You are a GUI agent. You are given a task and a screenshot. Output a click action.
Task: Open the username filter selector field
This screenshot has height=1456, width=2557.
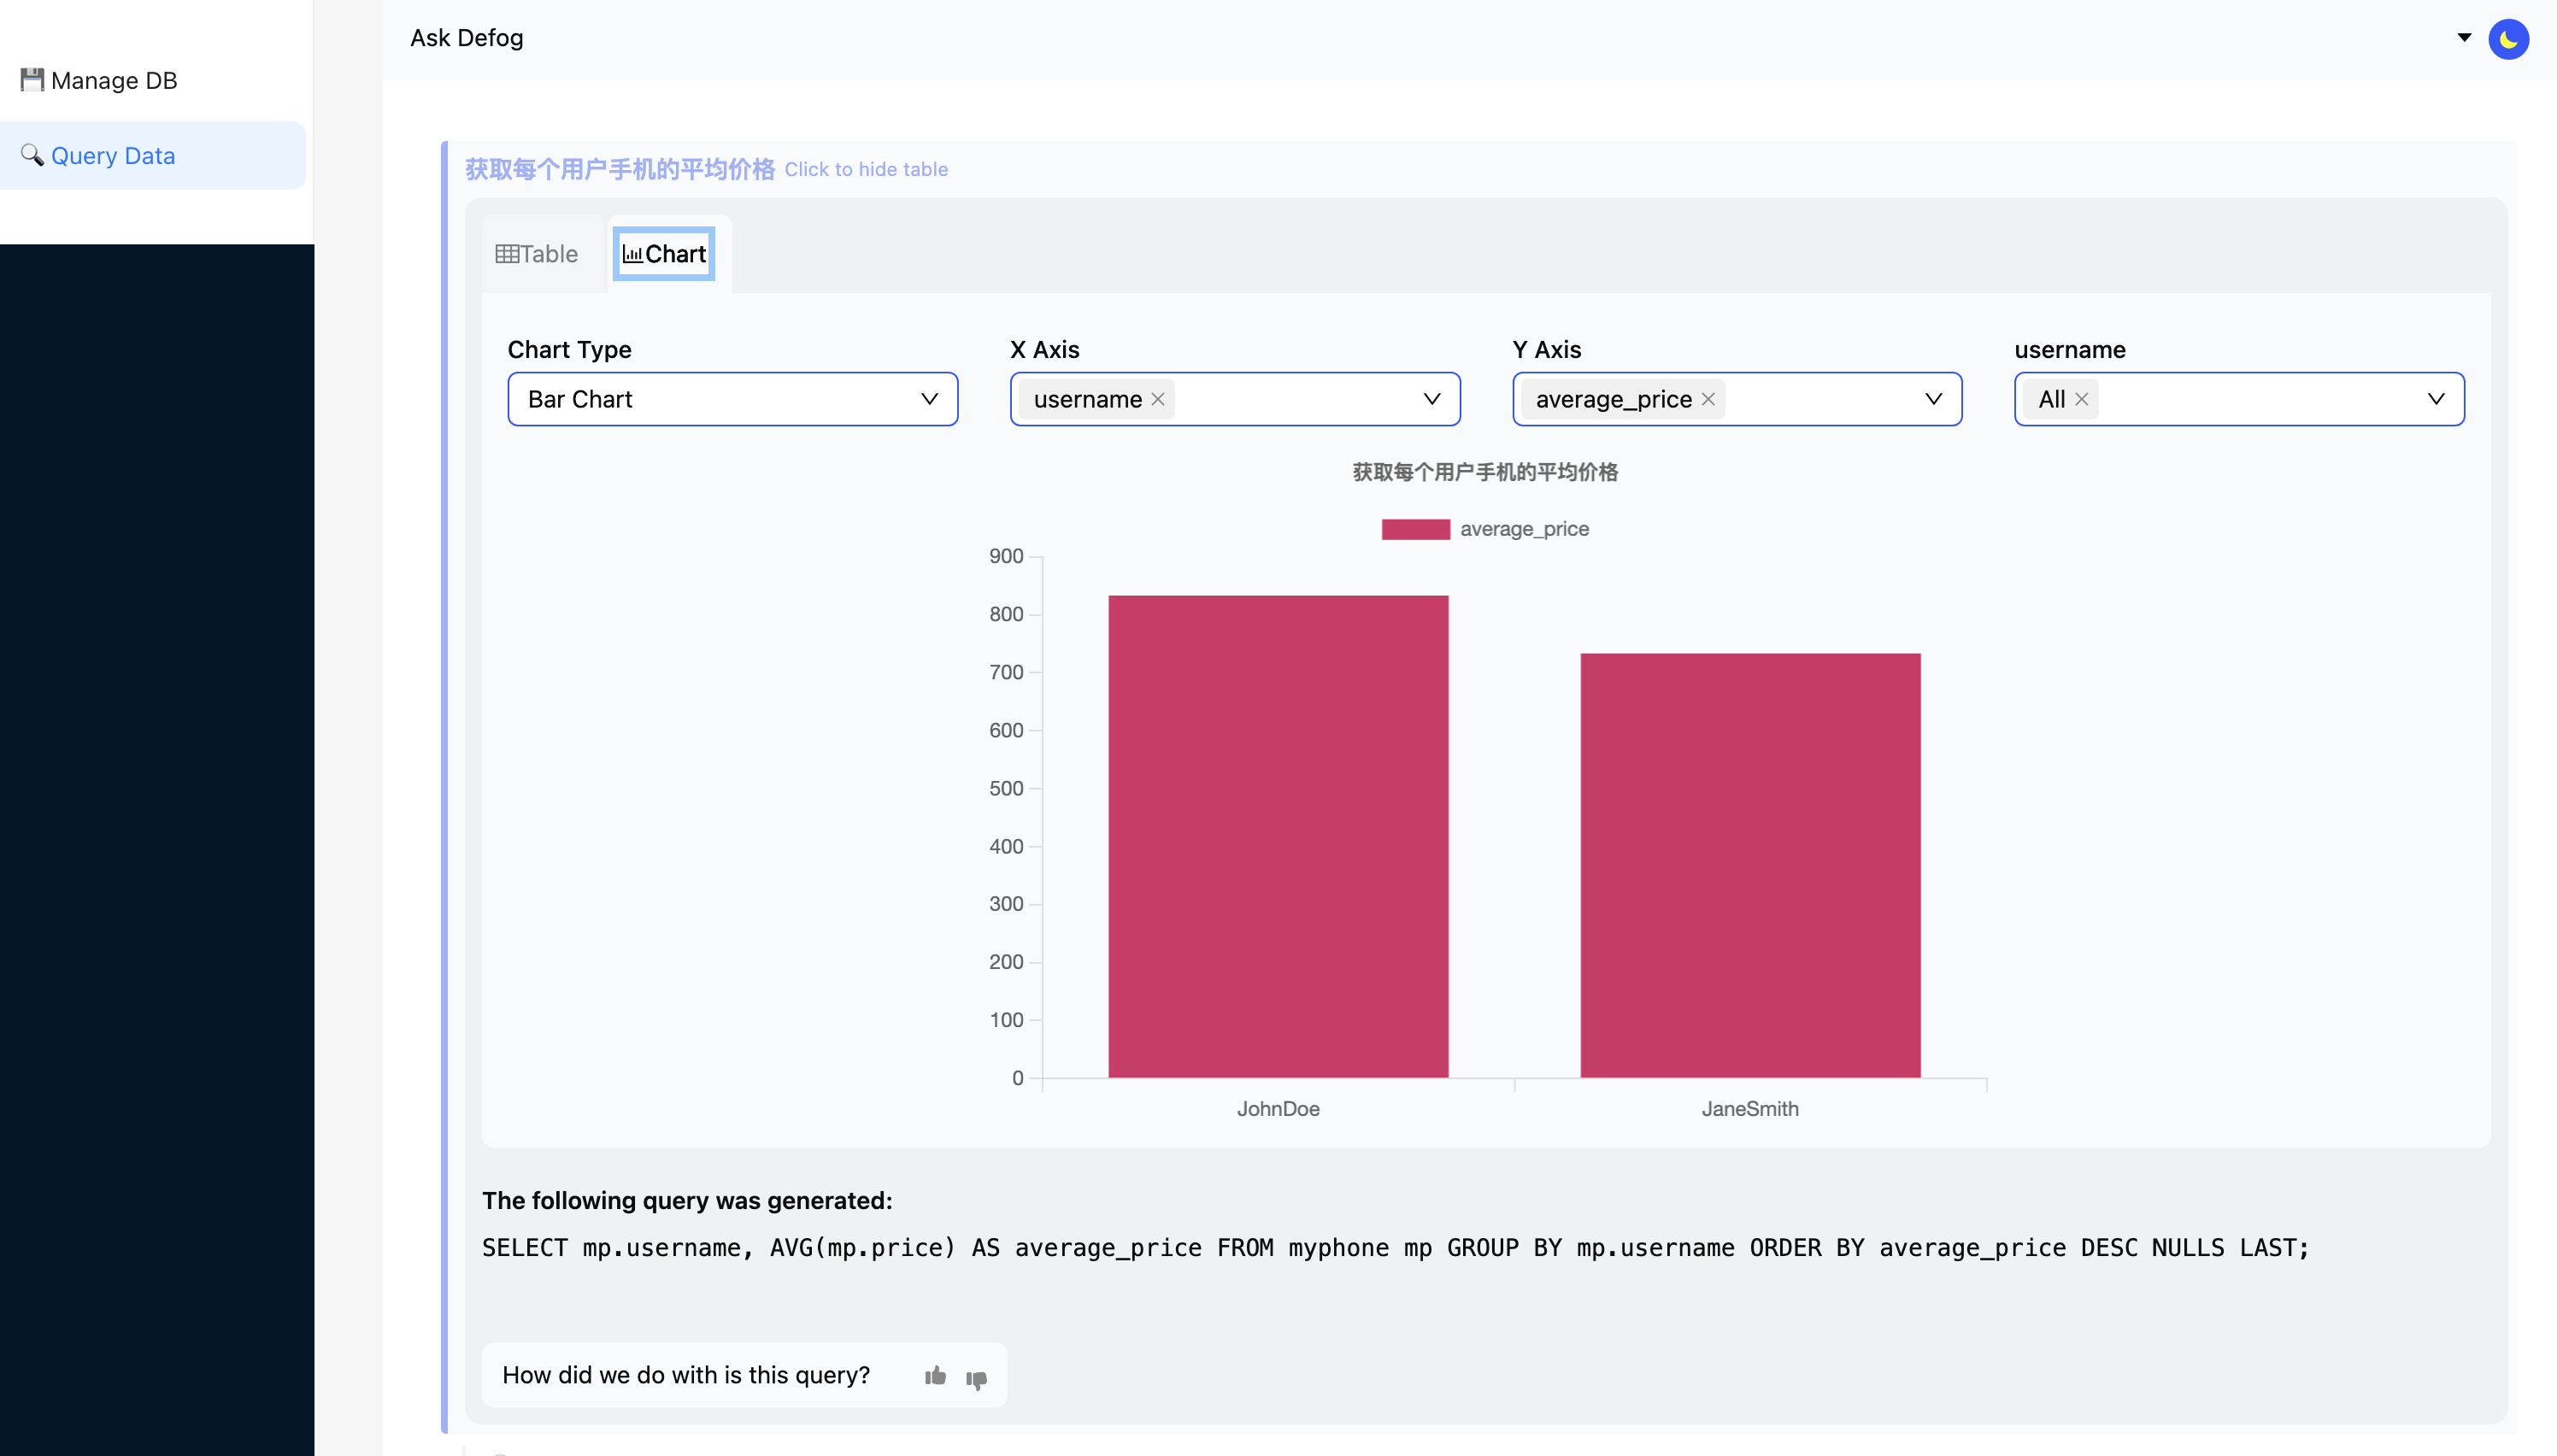pos(2239,399)
